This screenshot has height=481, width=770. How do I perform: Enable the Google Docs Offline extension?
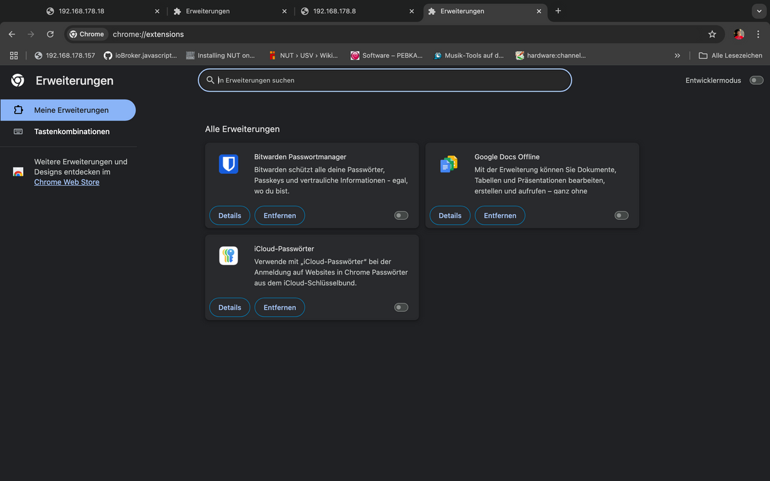tap(621, 215)
